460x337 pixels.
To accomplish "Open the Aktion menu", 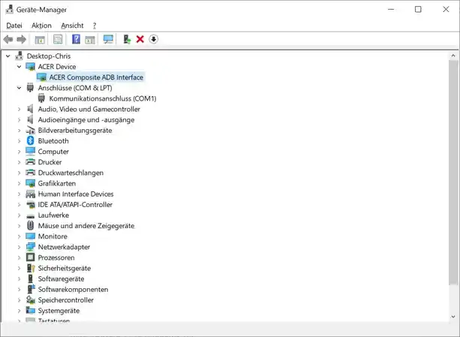I will [x=41, y=26].
